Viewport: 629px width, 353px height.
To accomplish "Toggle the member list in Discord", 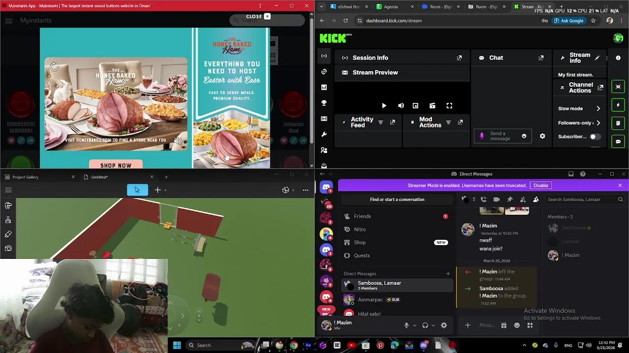I will 536,200.
